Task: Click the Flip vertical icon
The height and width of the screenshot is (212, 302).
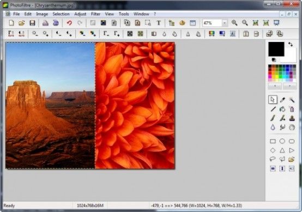Action: point(256,34)
